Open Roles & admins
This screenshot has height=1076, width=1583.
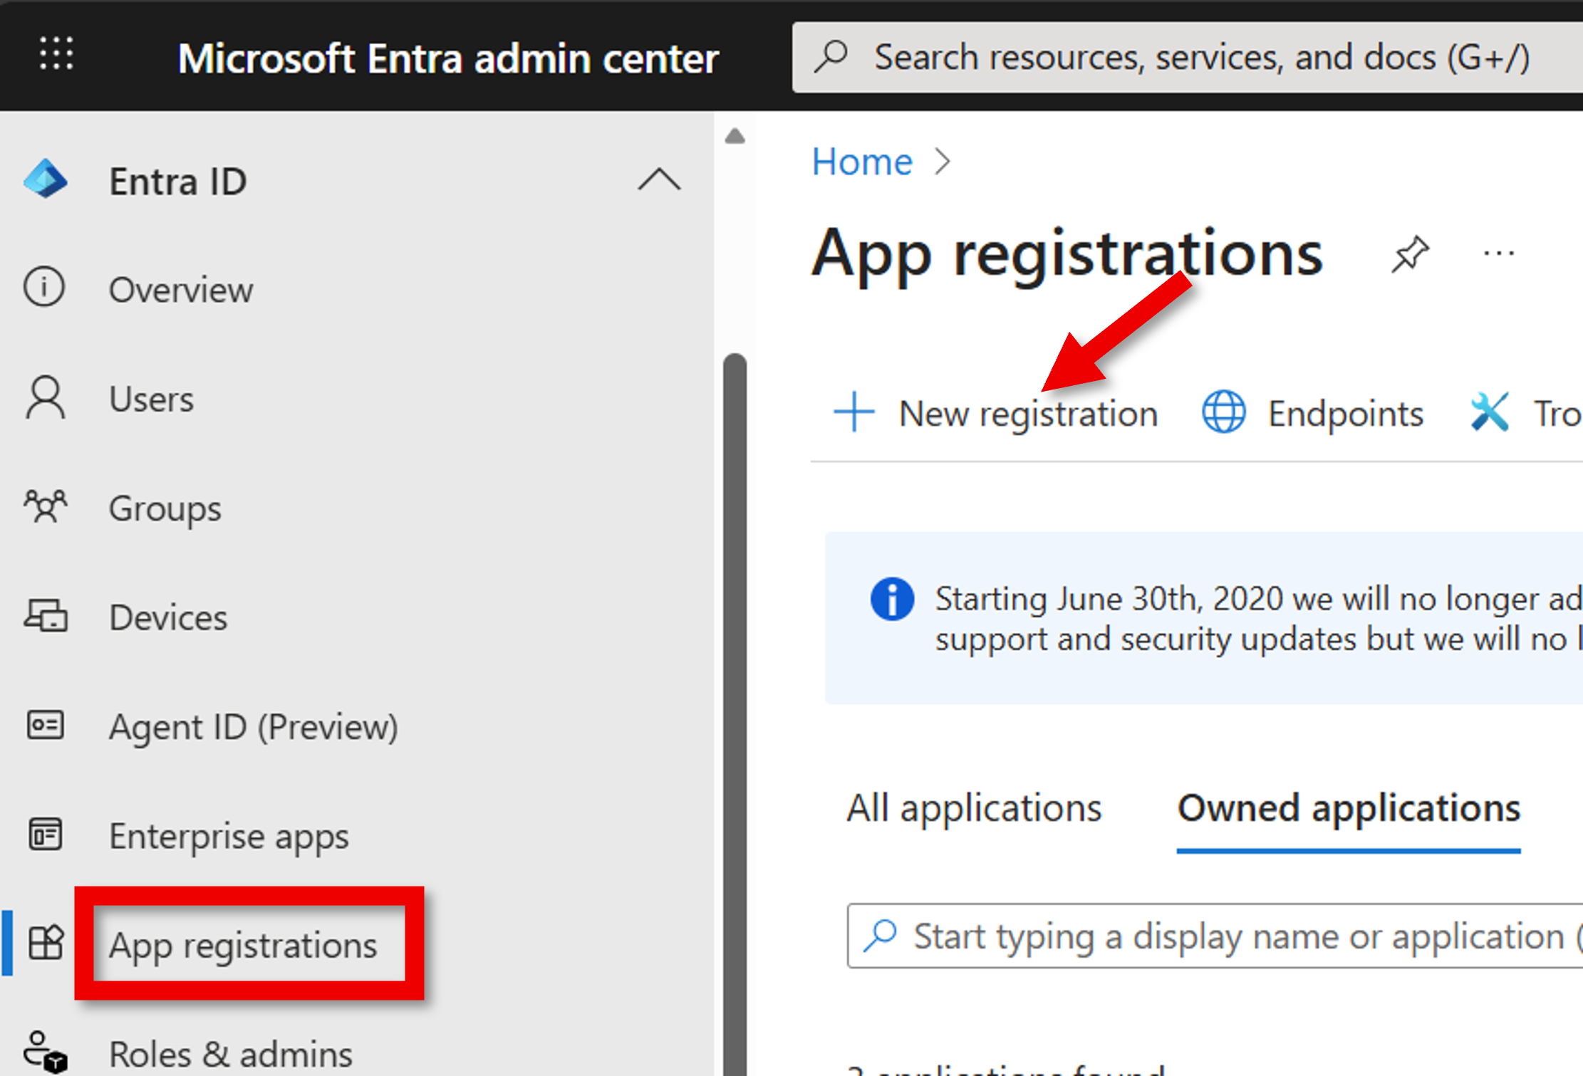click(231, 1054)
